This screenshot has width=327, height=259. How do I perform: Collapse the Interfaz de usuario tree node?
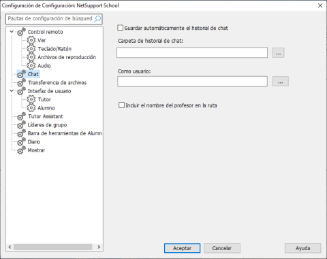pyautogui.click(x=12, y=91)
